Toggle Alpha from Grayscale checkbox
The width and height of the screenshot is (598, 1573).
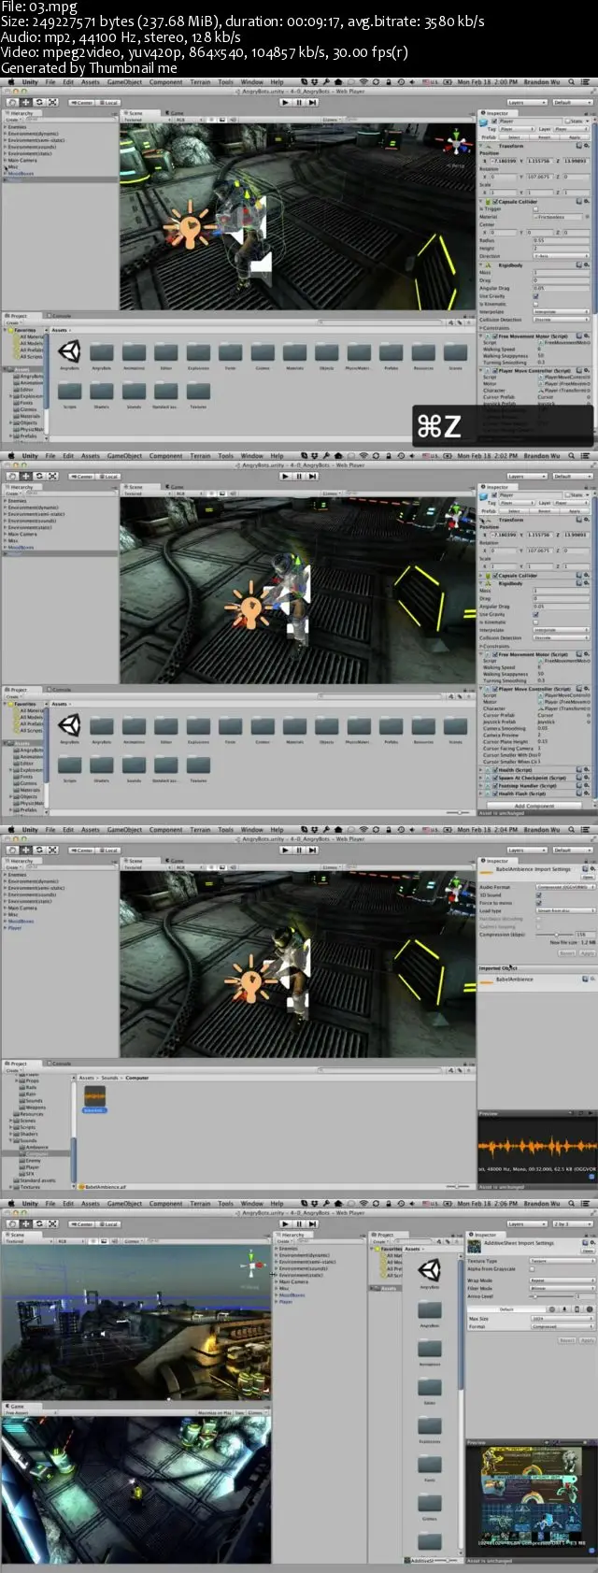(533, 1268)
